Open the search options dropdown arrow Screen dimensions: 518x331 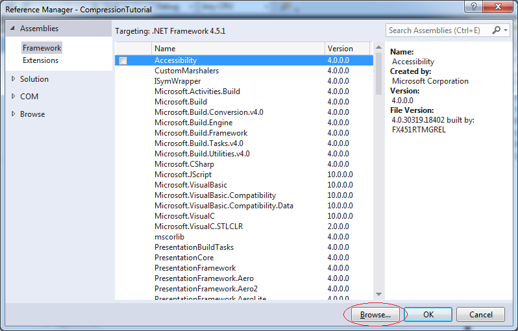(x=506, y=31)
